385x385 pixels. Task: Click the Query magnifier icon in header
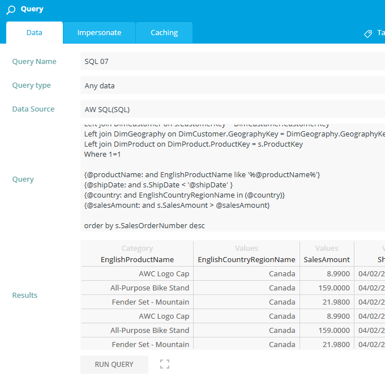(11, 10)
